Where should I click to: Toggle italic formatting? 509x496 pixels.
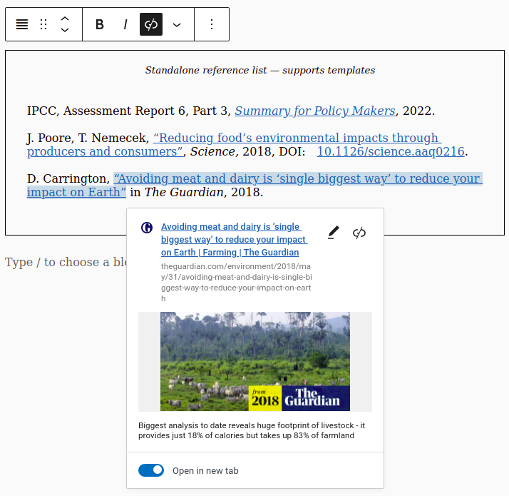[x=125, y=24]
